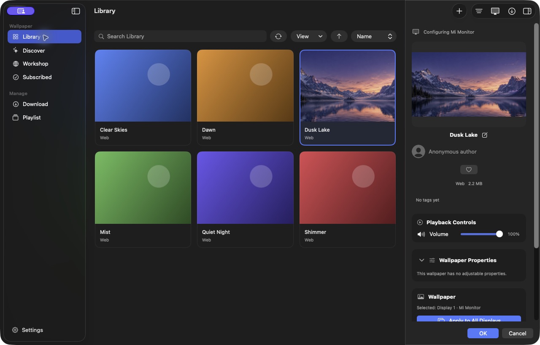Click the details panel scrollbar
Image resolution: width=540 pixels, height=345 pixels.
point(536,135)
